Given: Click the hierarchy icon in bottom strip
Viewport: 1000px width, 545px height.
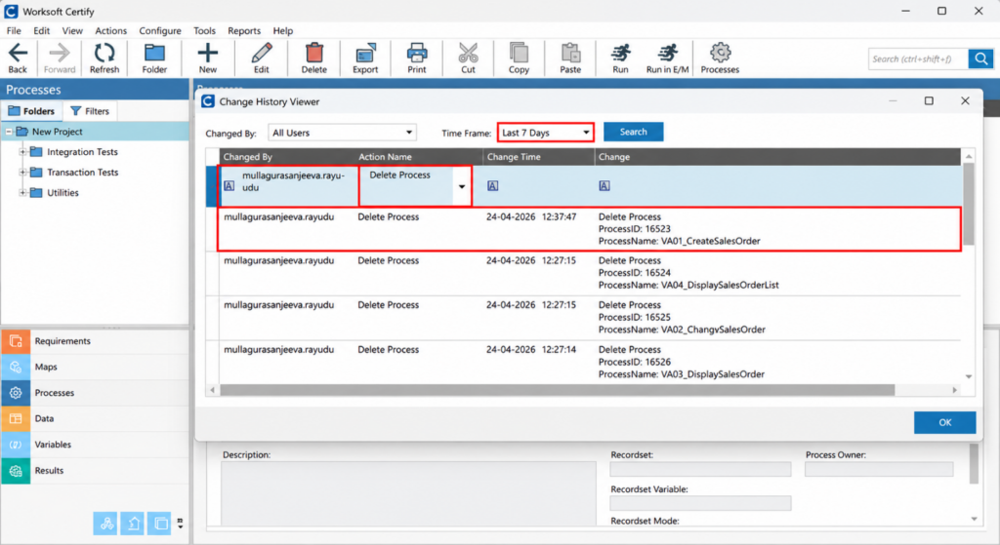Looking at the screenshot, I should pyautogui.click(x=105, y=524).
